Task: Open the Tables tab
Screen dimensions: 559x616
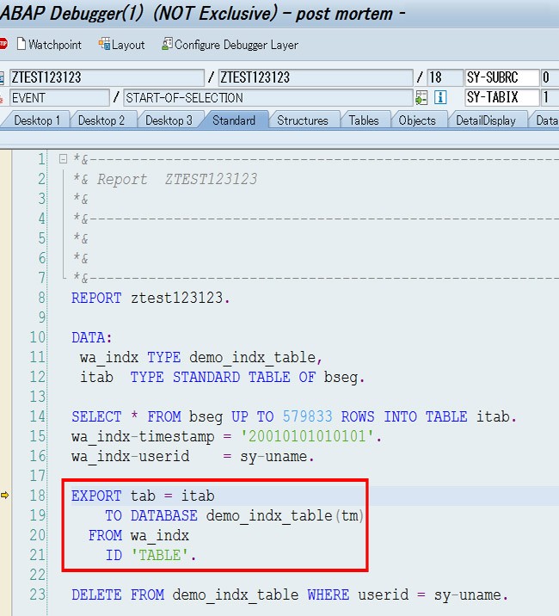Action: (364, 120)
